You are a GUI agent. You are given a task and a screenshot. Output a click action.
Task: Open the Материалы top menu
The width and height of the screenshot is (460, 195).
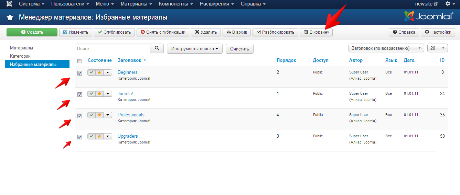pyautogui.click(x=136, y=4)
